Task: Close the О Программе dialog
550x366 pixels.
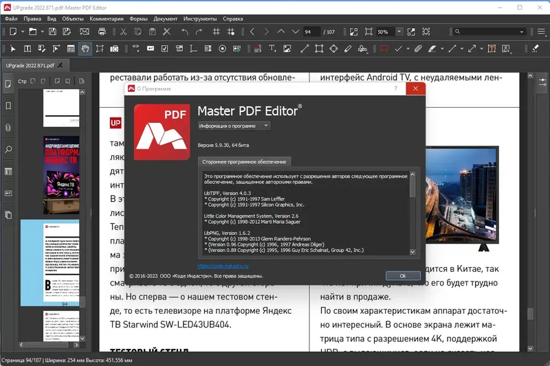Action: coord(415,89)
